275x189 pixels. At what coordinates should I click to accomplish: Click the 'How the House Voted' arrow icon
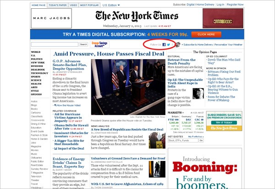pyautogui.click(x=55, y=106)
